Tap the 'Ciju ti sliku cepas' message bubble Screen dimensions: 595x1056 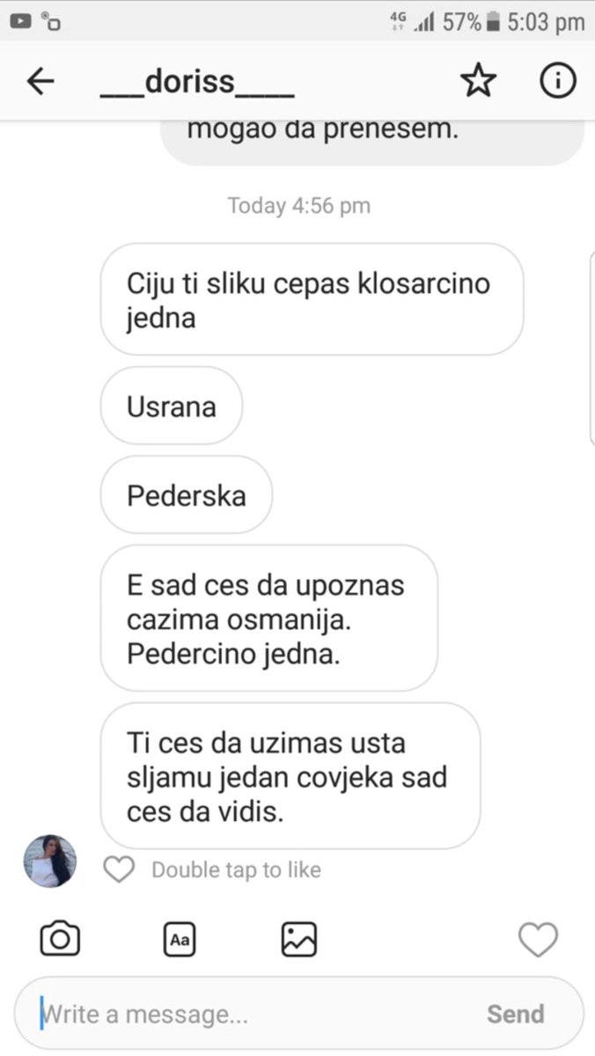coord(312,300)
